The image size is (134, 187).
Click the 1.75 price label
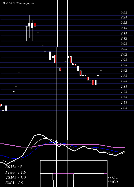tap(124, 97)
